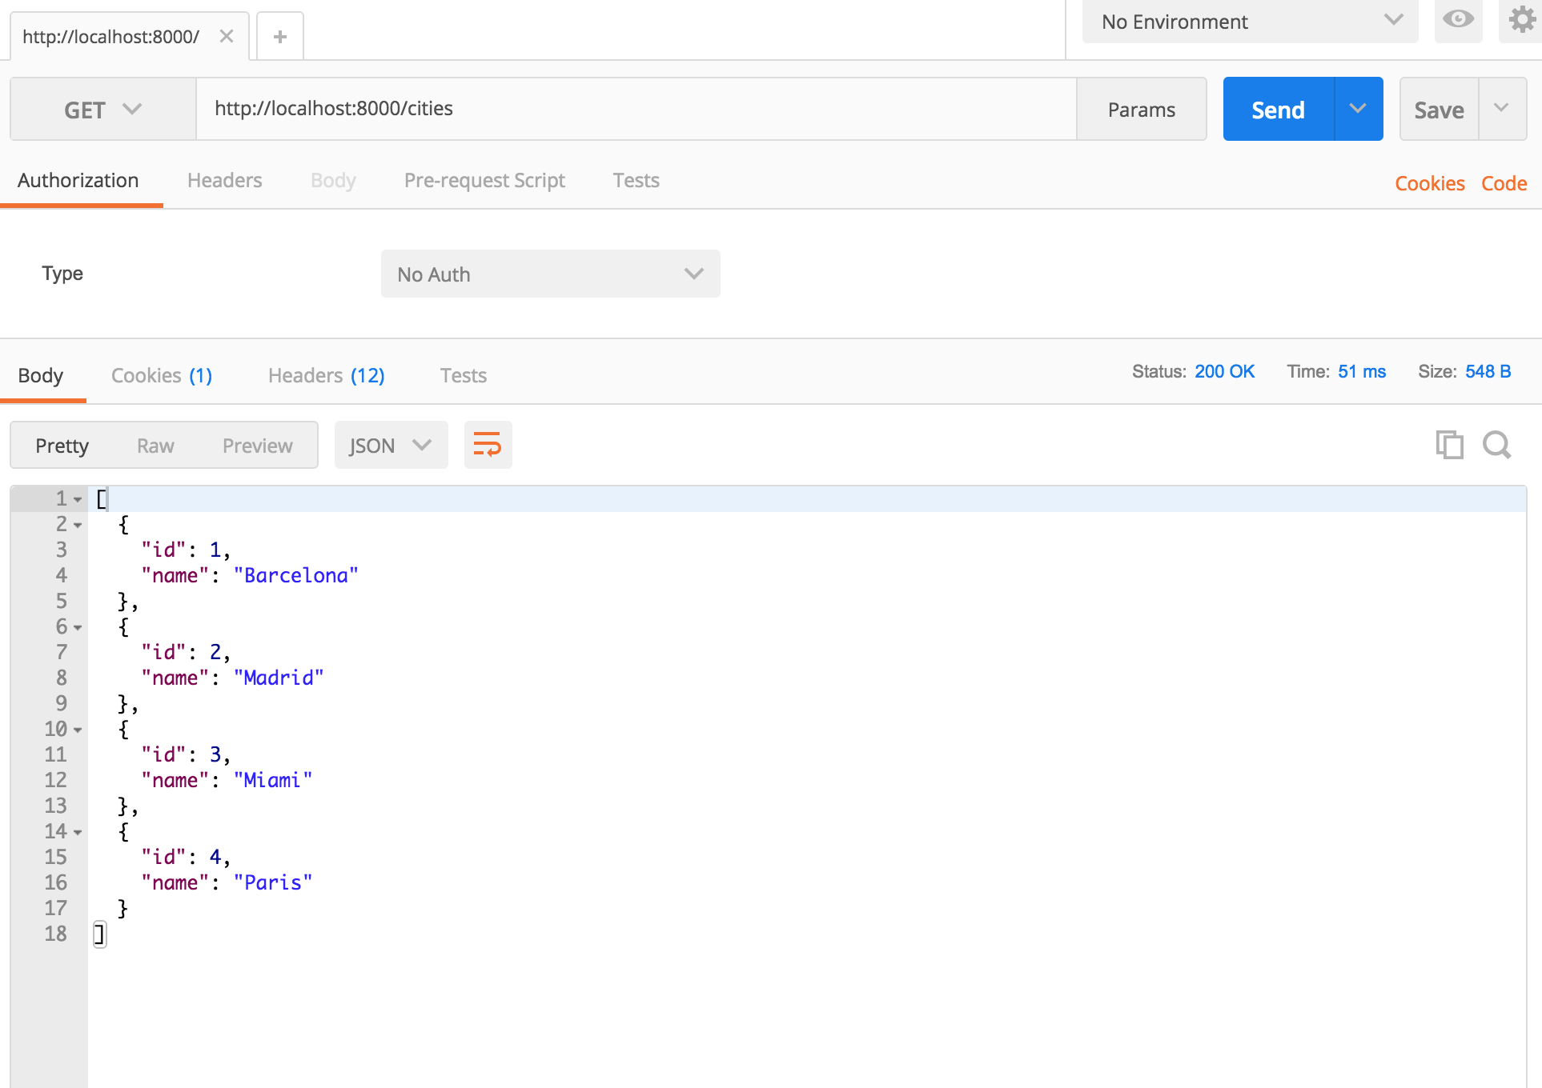Expand the No Environment selector
The image size is (1542, 1088).
click(1249, 22)
